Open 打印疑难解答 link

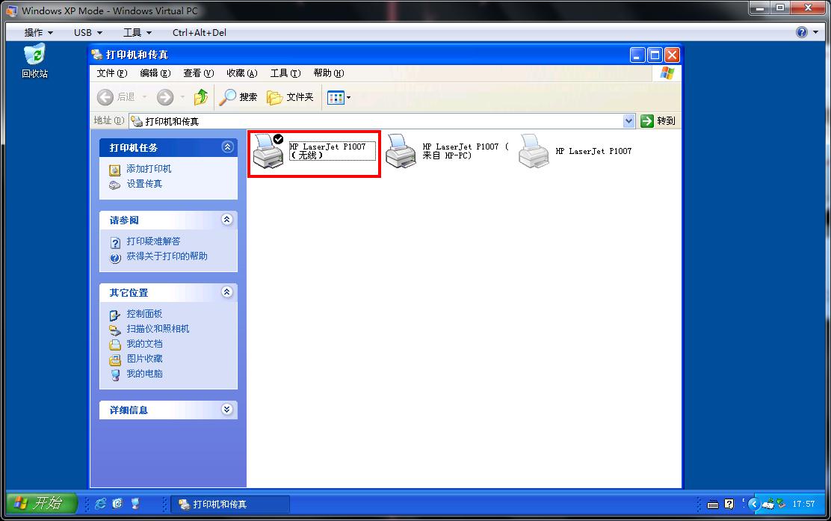pyautogui.click(x=153, y=241)
